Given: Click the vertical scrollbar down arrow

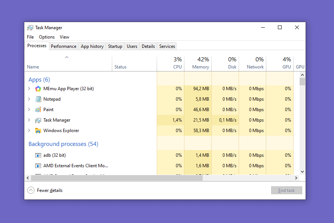Looking at the screenshot, I should [x=302, y=172].
